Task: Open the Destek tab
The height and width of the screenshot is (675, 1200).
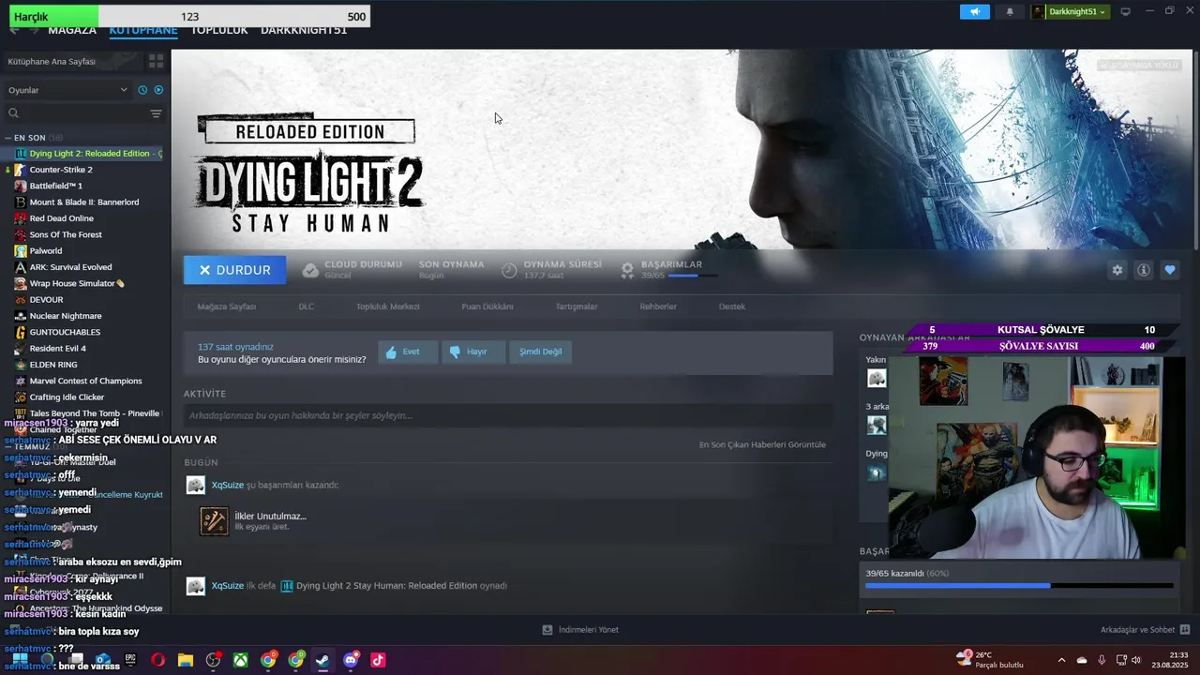Action: coord(732,307)
